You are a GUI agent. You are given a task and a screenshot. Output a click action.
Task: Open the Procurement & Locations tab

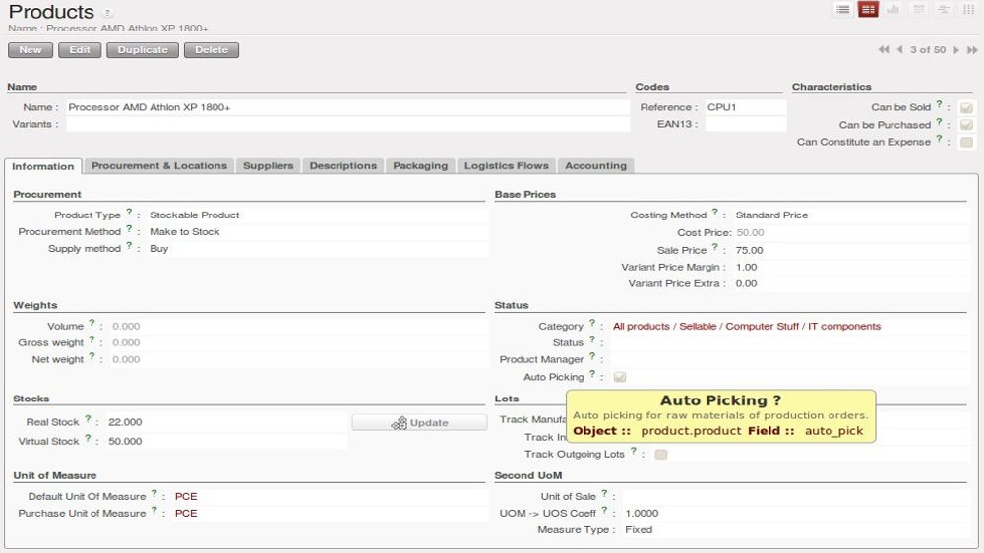(x=159, y=166)
